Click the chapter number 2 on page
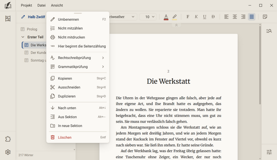This screenshot has height=160, width=277. coord(168,71)
